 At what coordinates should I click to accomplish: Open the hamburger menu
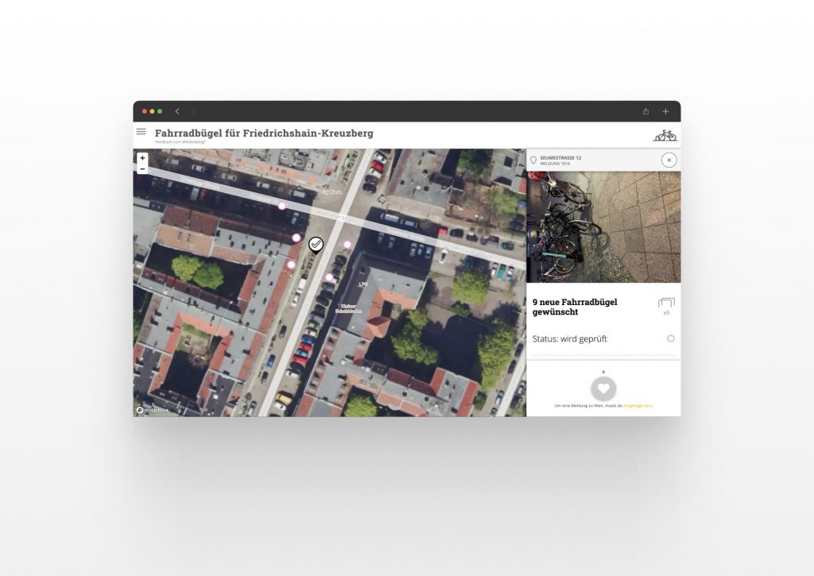point(141,132)
